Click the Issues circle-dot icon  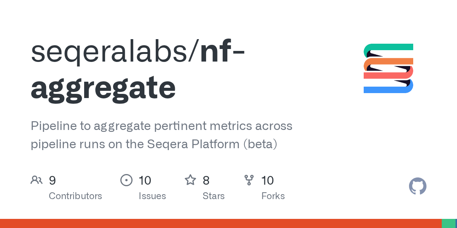pos(126,180)
